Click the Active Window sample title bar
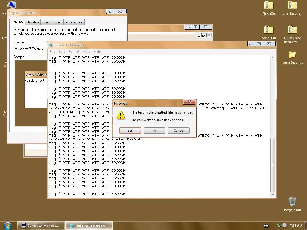The height and width of the screenshot is (230, 307). coord(36,75)
